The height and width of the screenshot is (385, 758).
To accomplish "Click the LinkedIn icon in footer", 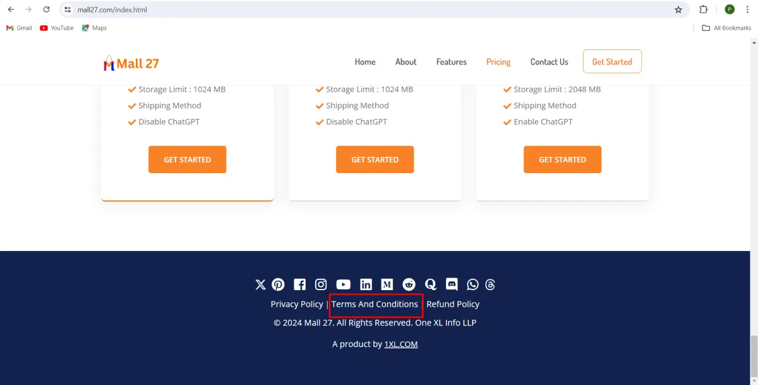I will click(366, 284).
